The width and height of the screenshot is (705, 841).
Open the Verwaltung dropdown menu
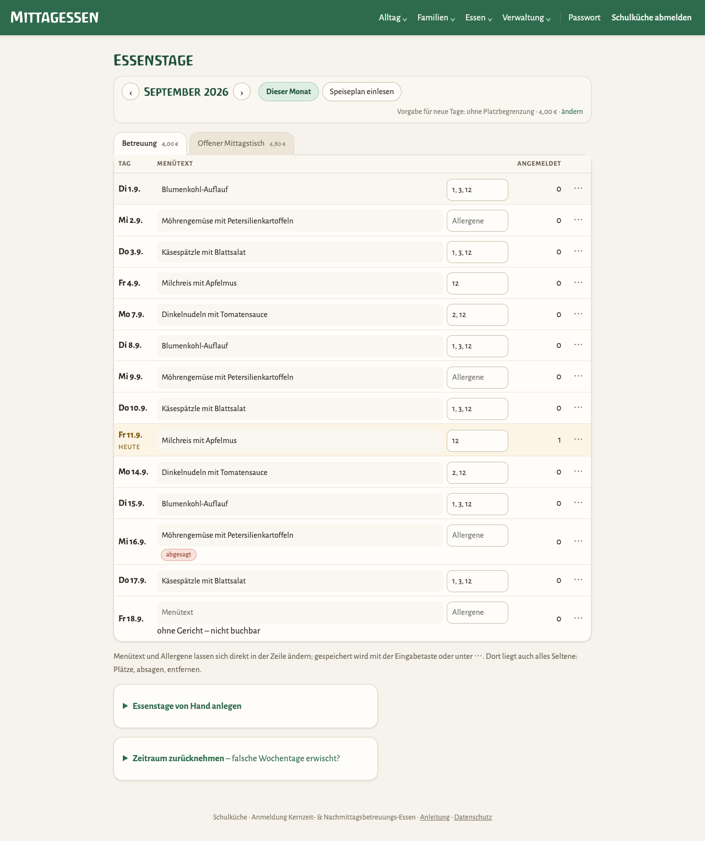click(526, 18)
